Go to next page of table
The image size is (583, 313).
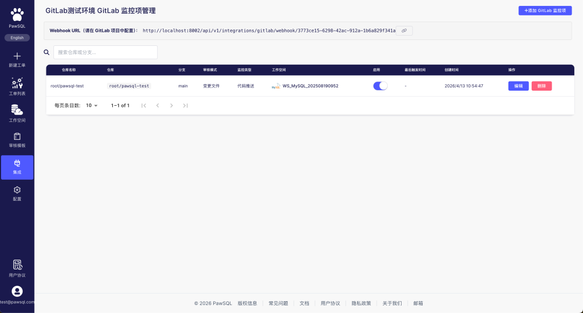click(x=172, y=106)
